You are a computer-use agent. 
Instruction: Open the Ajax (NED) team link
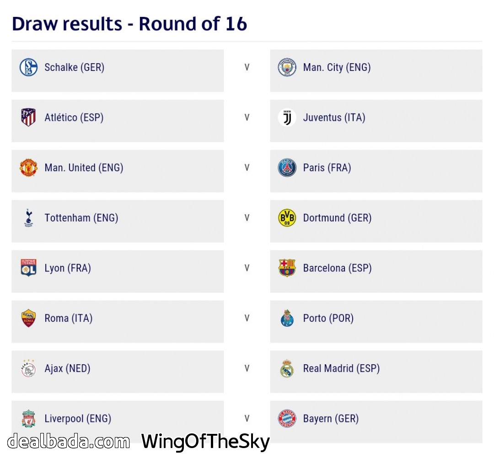[x=67, y=368]
